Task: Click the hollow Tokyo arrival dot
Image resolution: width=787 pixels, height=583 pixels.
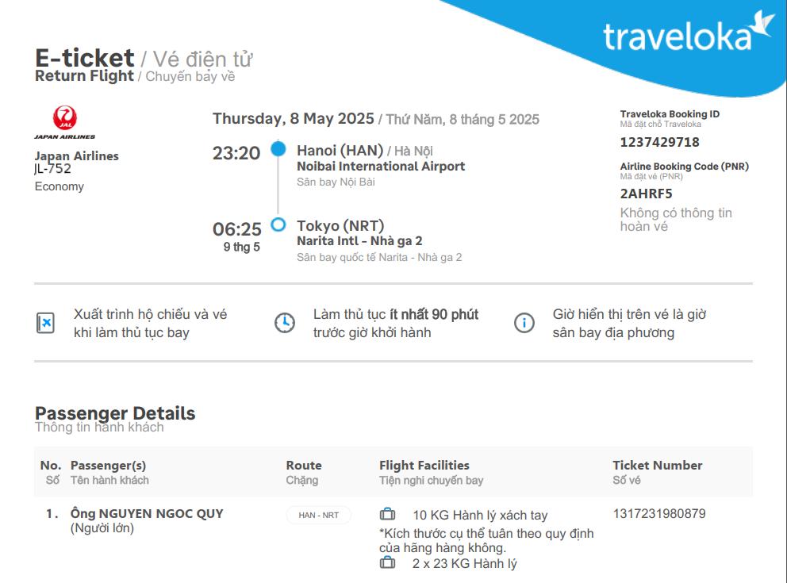Action: (x=278, y=224)
